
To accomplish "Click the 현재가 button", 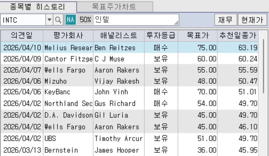I will click(x=252, y=20).
